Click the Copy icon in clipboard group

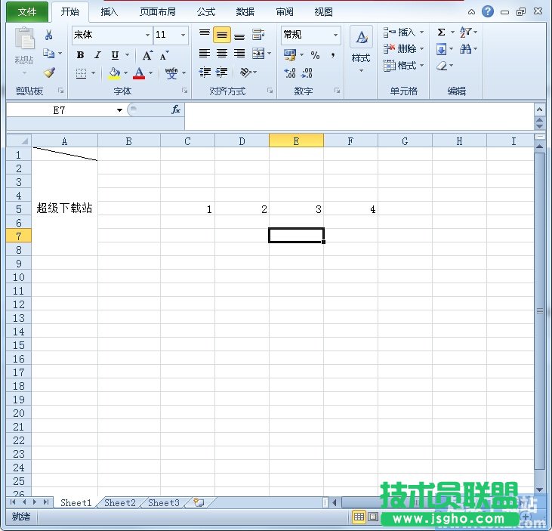coord(48,53)
